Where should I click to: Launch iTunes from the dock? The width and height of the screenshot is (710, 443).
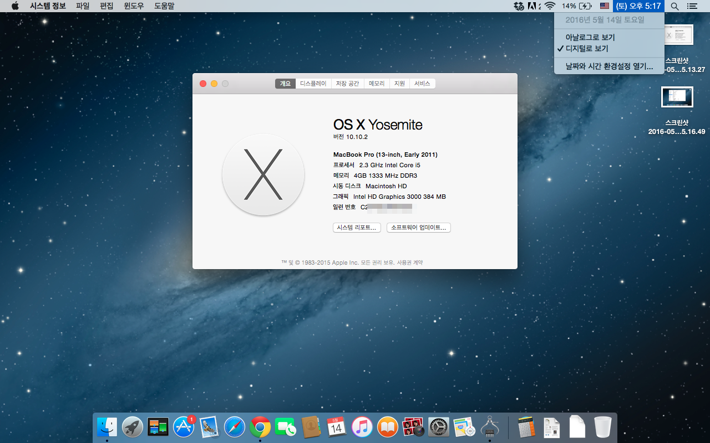click(x=362, y=427)
